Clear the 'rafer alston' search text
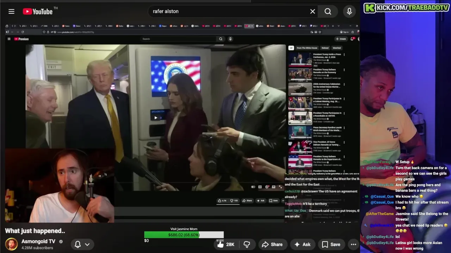 click(x=313, y=12)
